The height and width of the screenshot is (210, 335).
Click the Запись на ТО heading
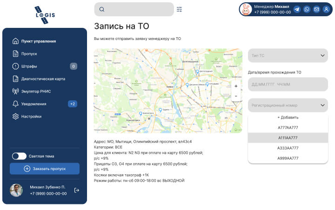[121, 26]
